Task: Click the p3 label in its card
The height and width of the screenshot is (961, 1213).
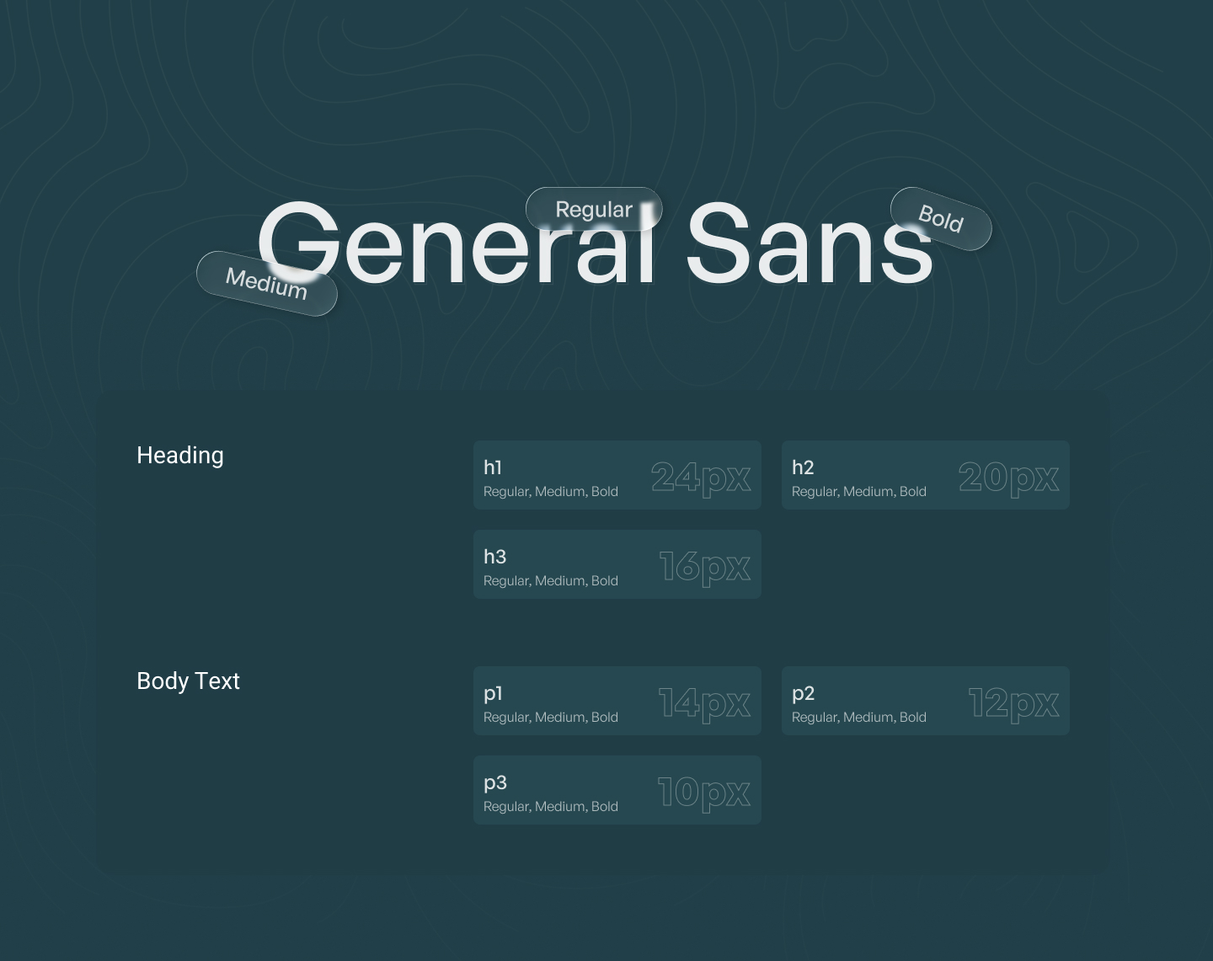Action: [495, 783]
